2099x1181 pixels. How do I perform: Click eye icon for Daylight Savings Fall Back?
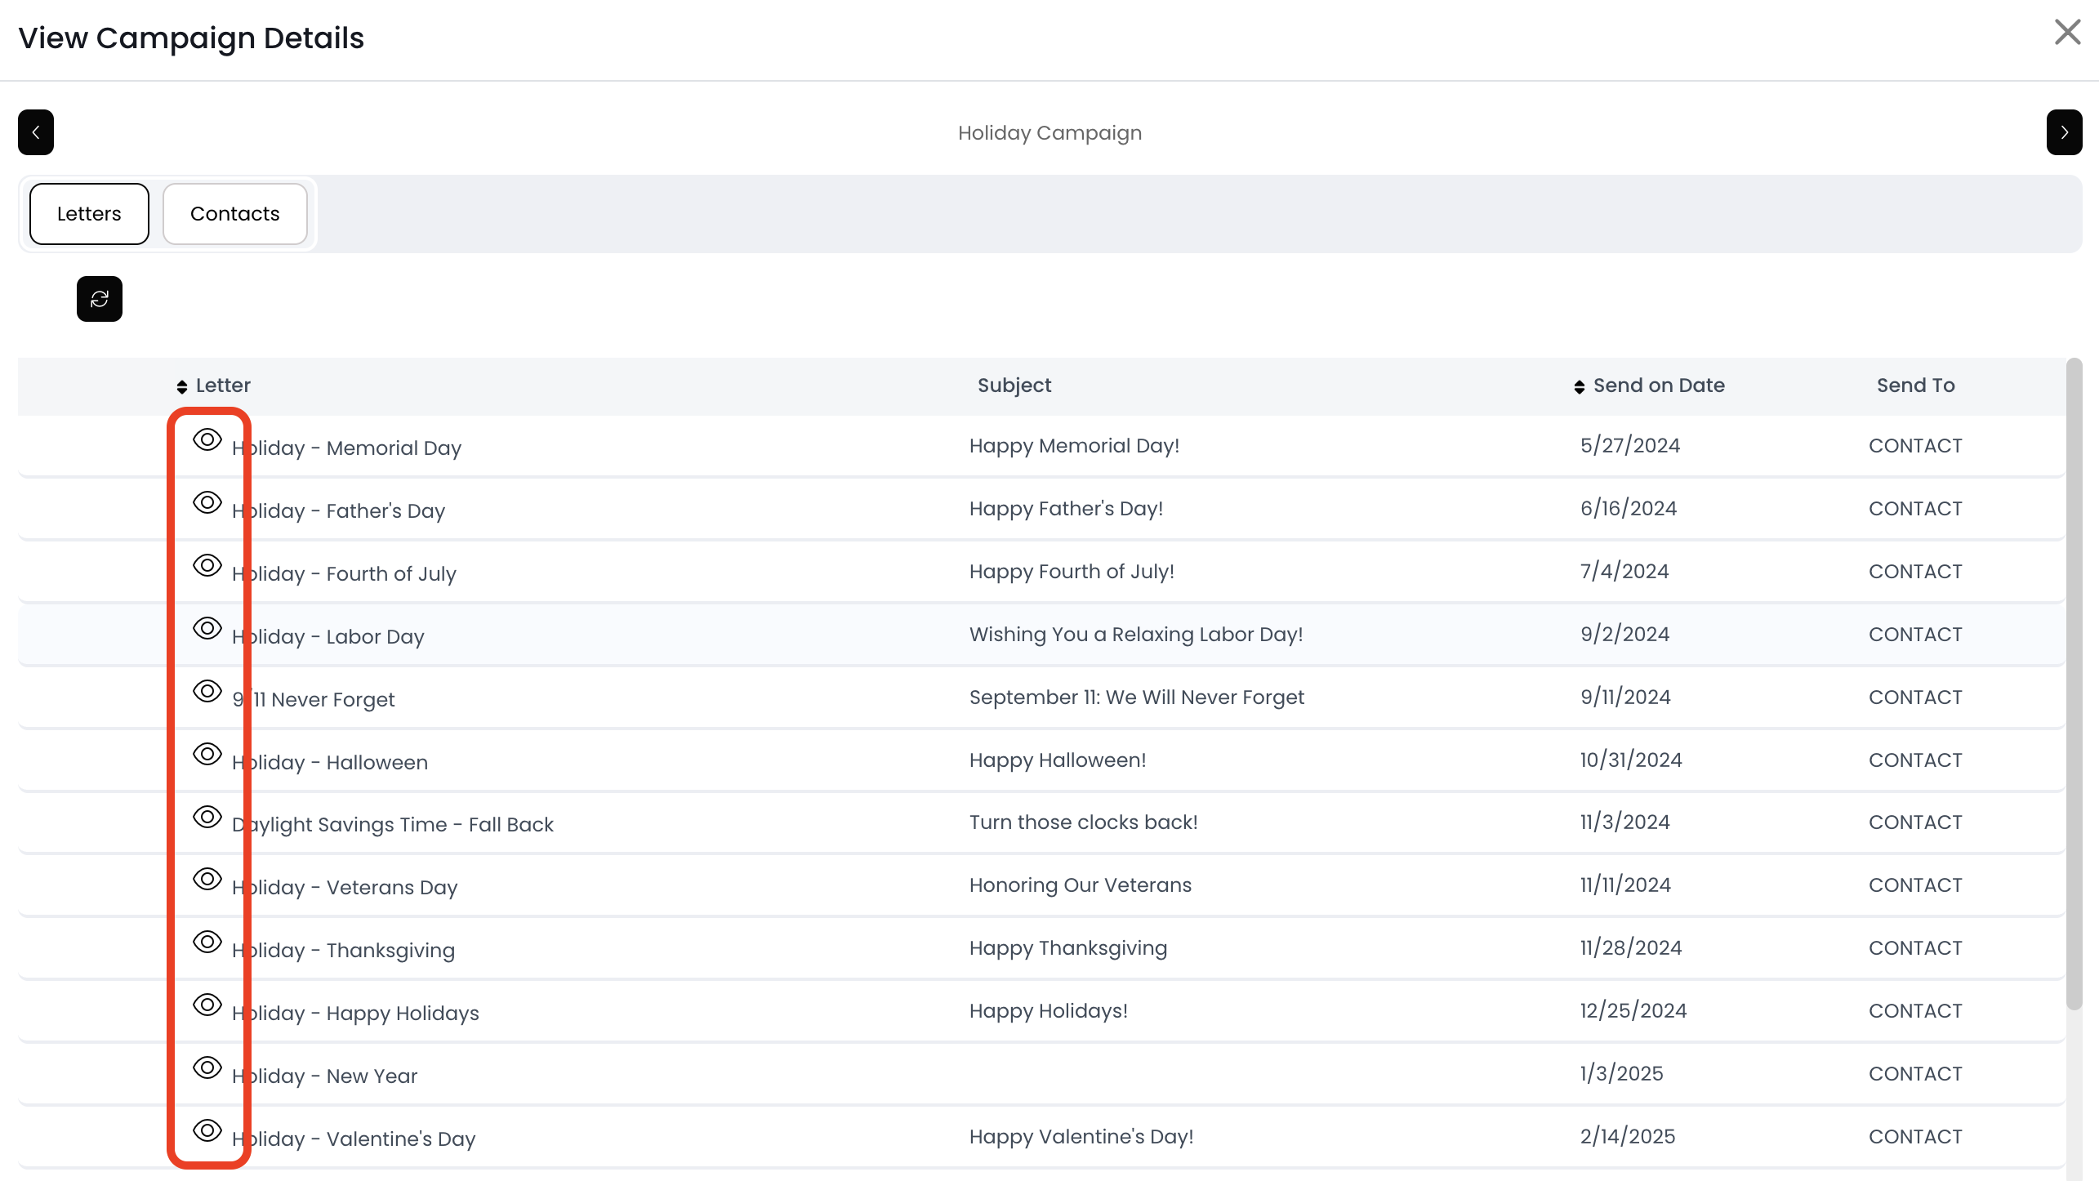tap(207, 817)
